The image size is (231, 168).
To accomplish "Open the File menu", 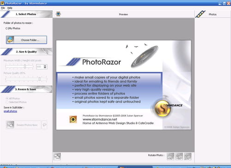I will tap(3, 8).
